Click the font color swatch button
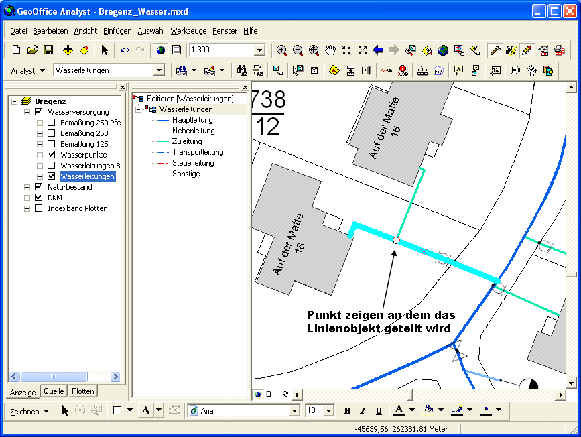581x437 pixels. [x=399, y=411]
